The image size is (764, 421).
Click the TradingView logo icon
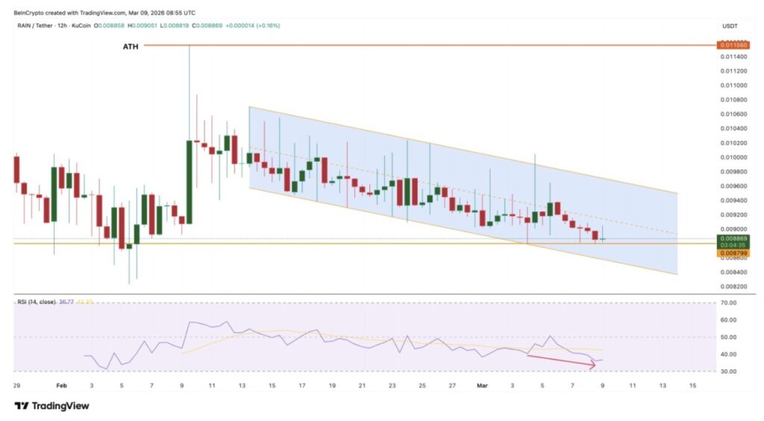tap(20, 406)
